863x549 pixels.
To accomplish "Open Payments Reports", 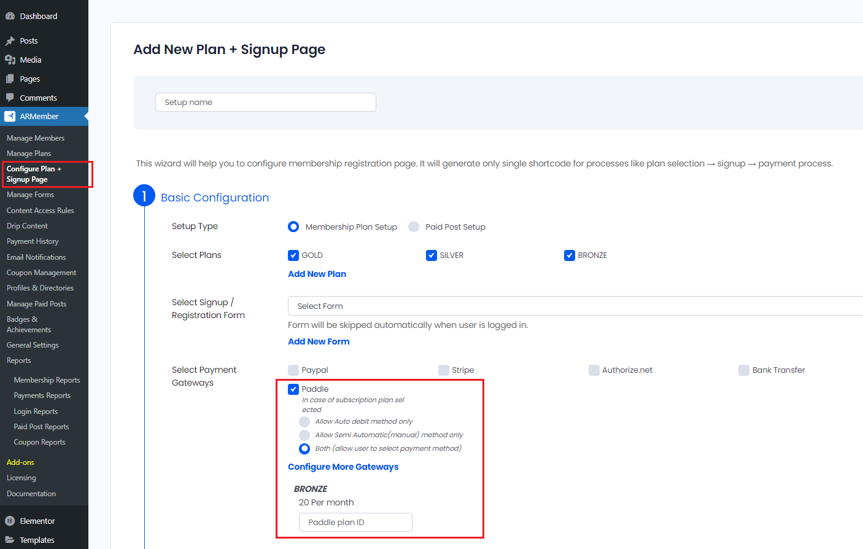I will (x=42, y=395).
